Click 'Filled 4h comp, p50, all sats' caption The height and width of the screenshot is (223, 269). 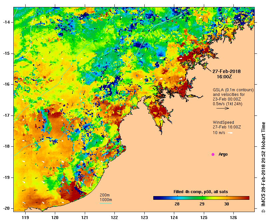[201, 192]
